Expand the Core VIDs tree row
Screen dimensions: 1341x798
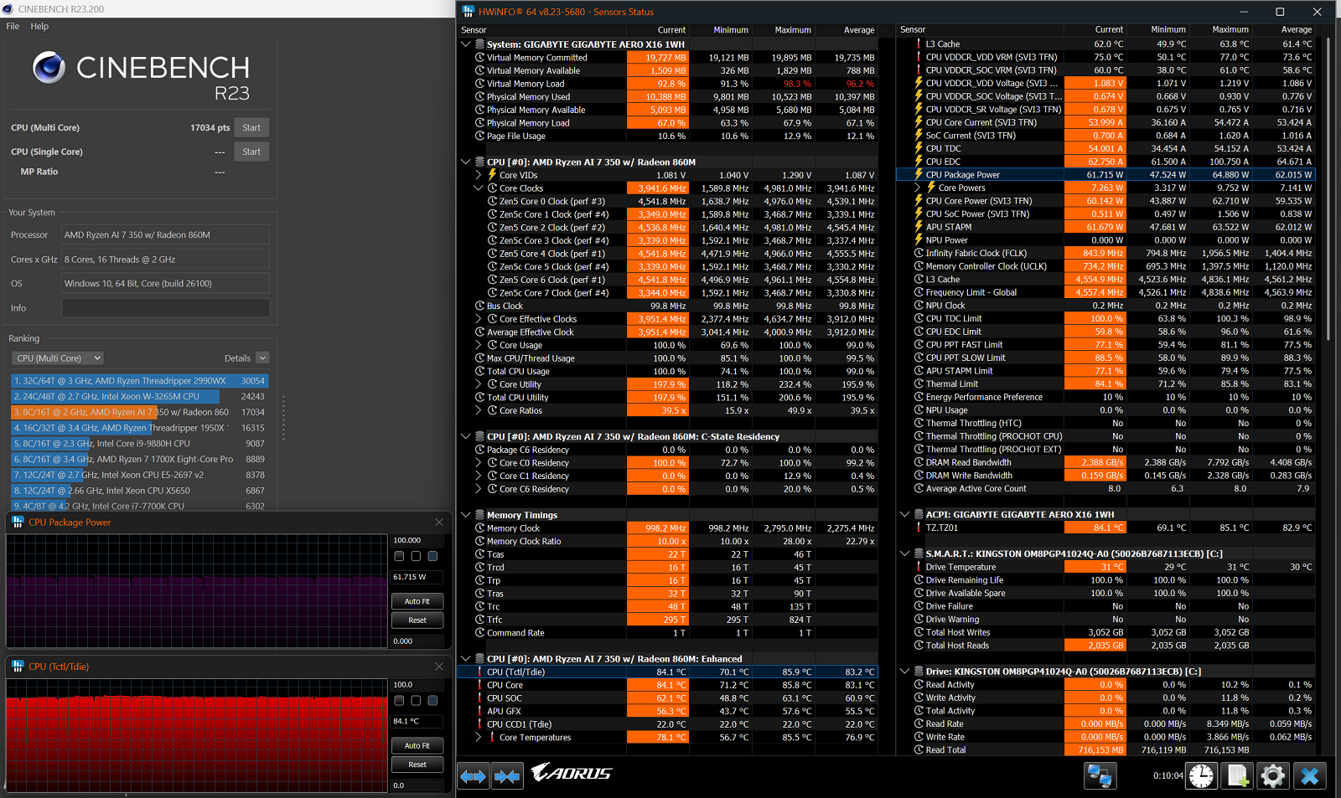point(479,175)
